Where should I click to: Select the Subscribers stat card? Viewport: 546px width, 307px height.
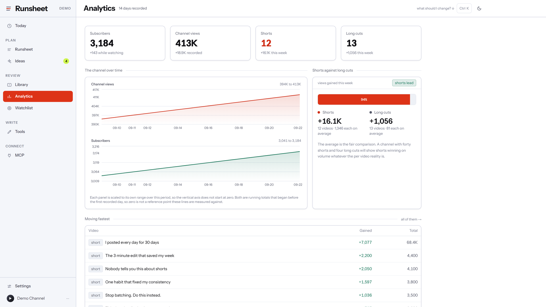(x=125, y=43)
